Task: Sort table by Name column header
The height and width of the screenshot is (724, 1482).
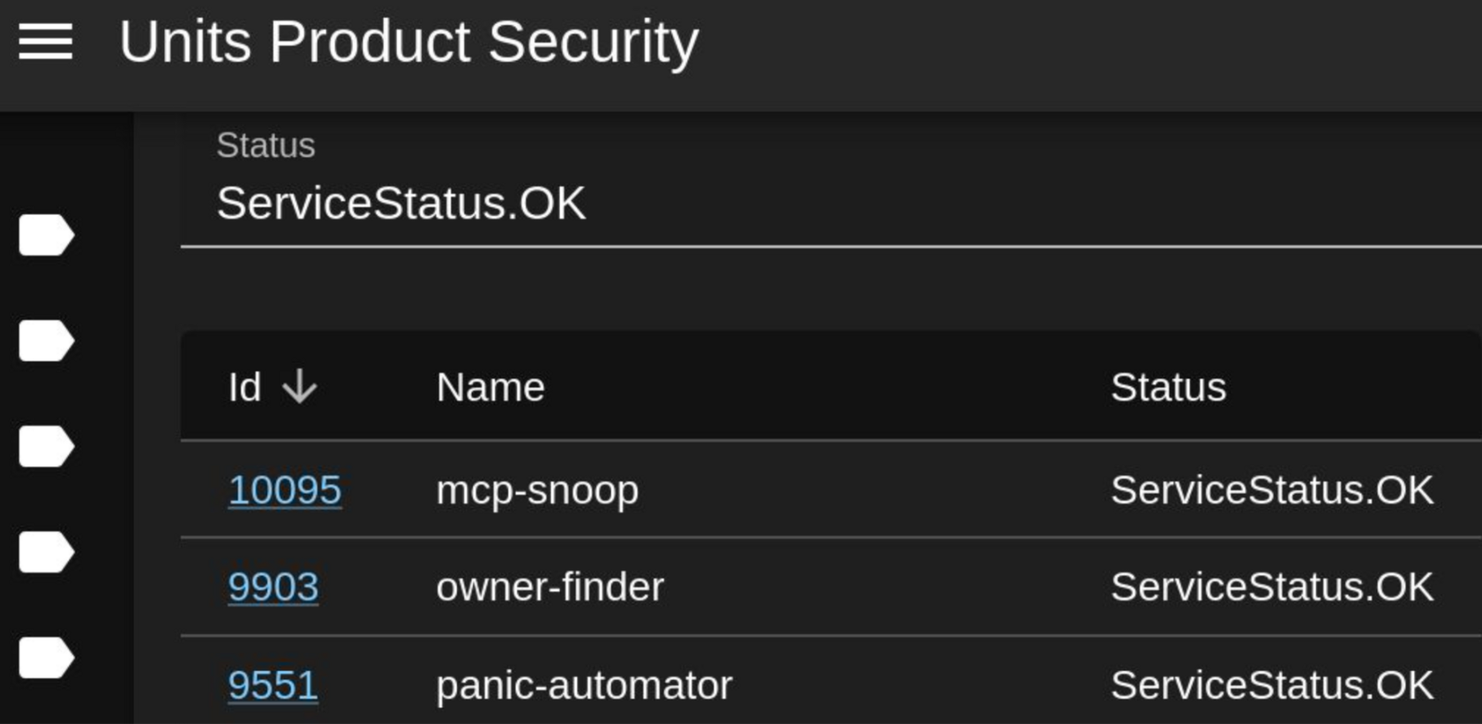Action: [x=490, y=387]
